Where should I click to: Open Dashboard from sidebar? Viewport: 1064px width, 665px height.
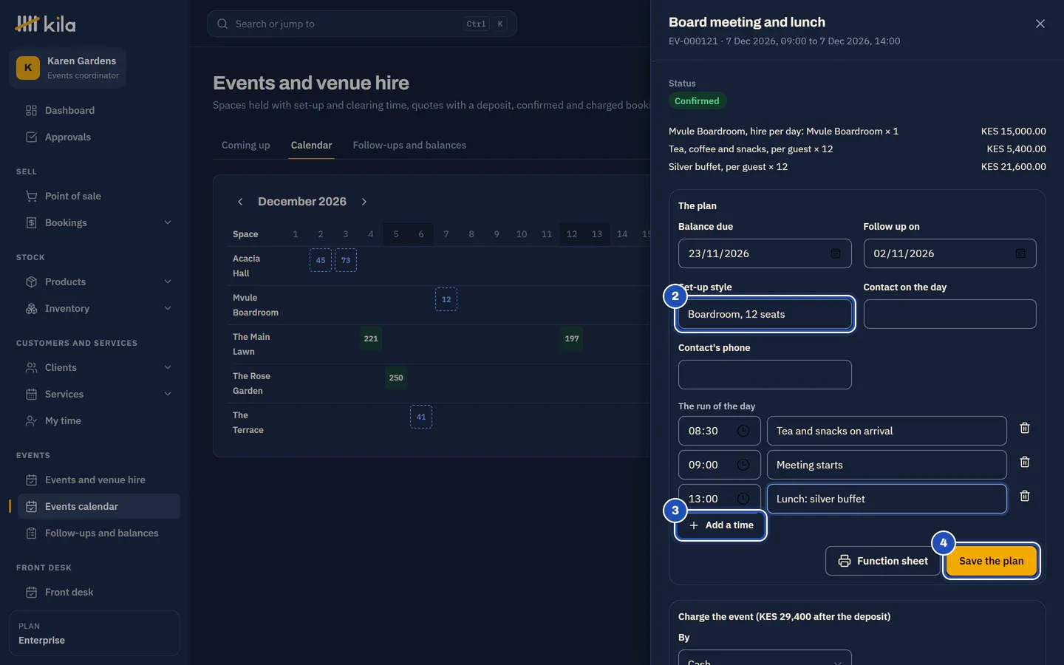pyautogui.click(x=98, y=111)
